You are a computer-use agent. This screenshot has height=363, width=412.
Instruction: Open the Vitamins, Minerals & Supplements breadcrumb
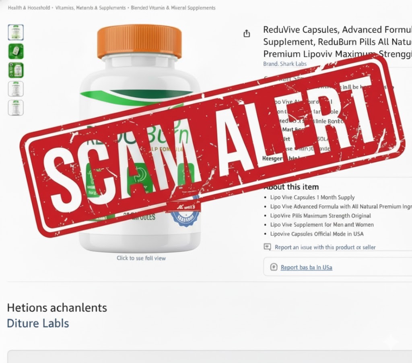(91, 8)
